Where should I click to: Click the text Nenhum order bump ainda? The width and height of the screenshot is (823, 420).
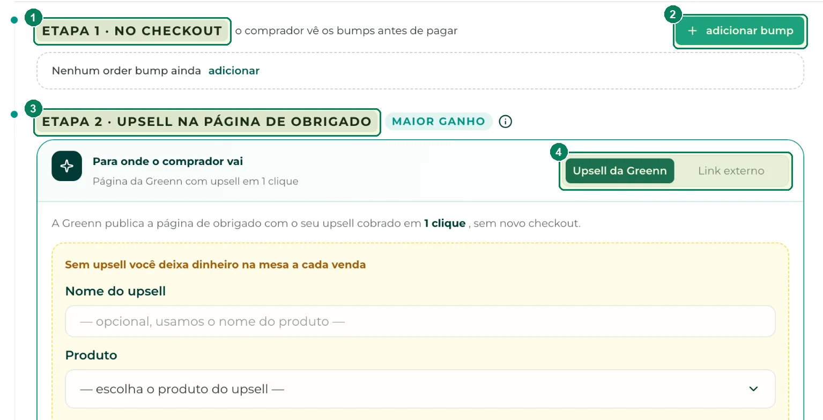point(127,71)
